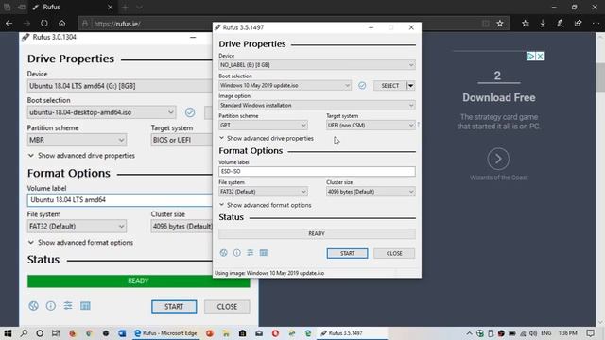This screenshot has height=340, width=605.
Task: Click CLOSE in Rufus 3.5.1497 window
Action: [x=394, y=253]
